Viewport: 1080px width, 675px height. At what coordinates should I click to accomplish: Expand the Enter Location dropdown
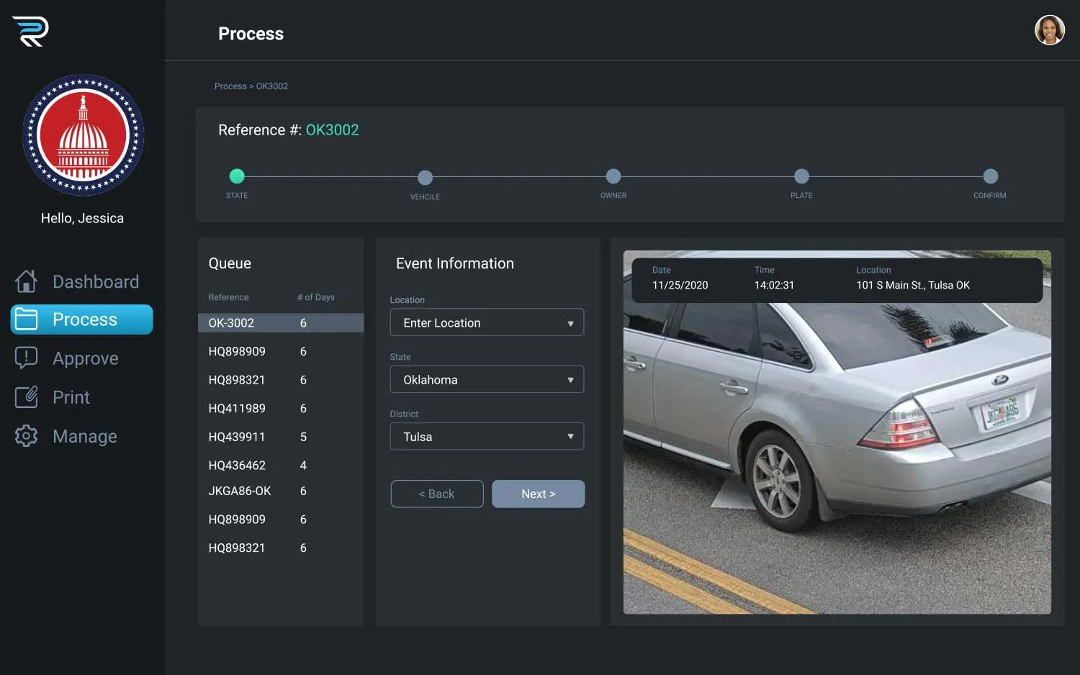[487, 322]
